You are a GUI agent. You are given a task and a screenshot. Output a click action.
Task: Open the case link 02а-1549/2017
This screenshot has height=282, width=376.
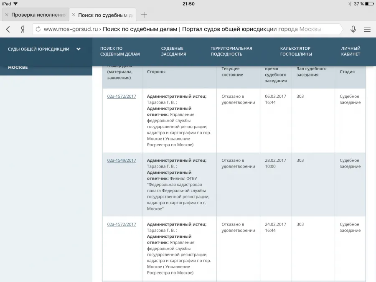coord(122,160)
